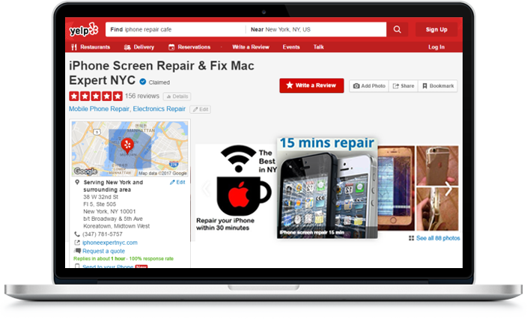Open the Reservations menu item

click(x=189, y=47)
